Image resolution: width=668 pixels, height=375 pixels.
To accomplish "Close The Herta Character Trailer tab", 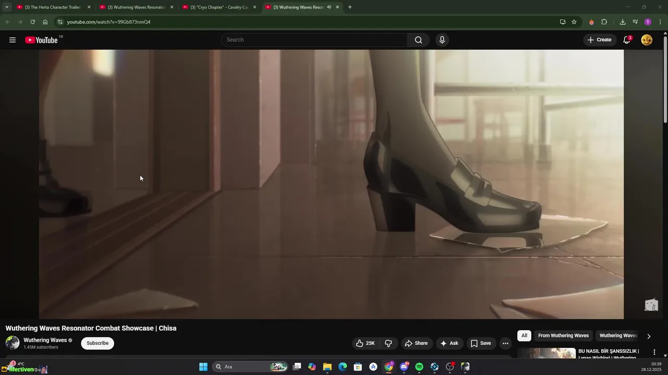I will click(89, 7).
